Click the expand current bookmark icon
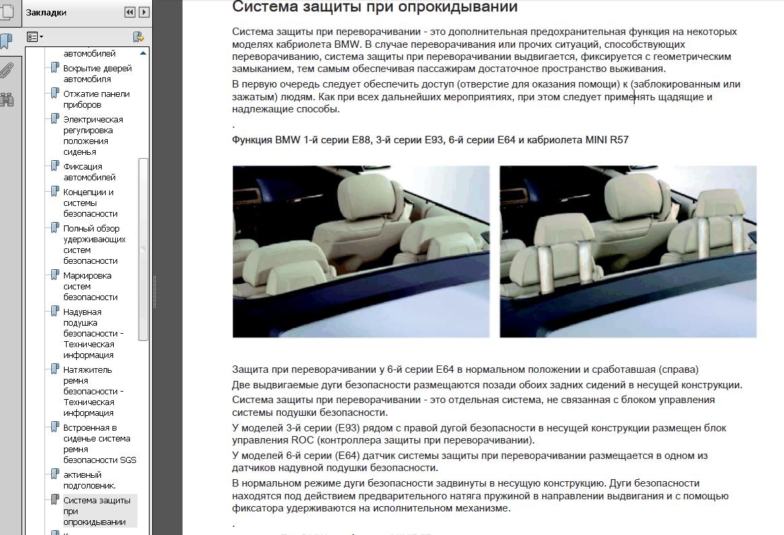The height and width of the screenshot is (535, 784). 138,36
